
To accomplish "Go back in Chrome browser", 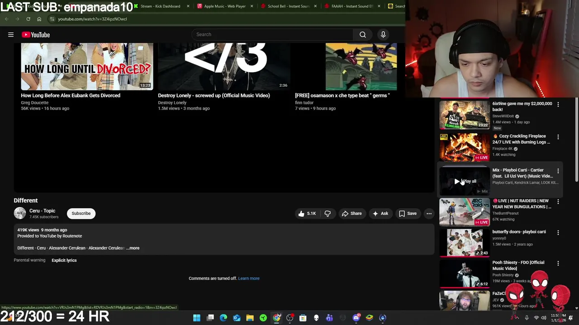I will (7, 19).
